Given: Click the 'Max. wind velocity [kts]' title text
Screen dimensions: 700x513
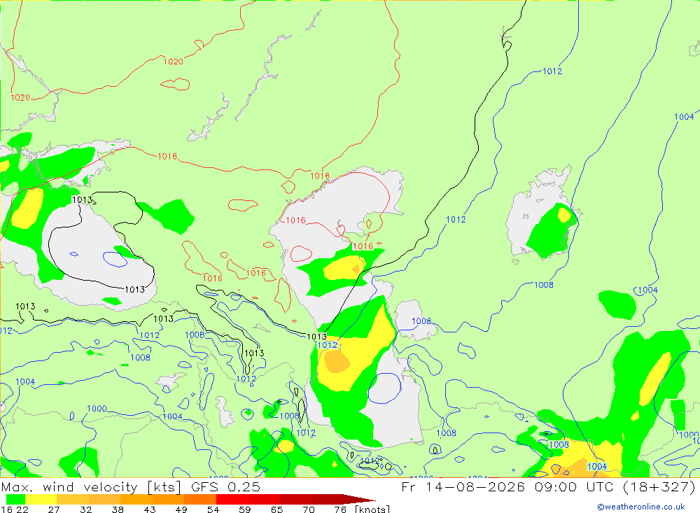Looking at the screenshot, I should point(91,486).
